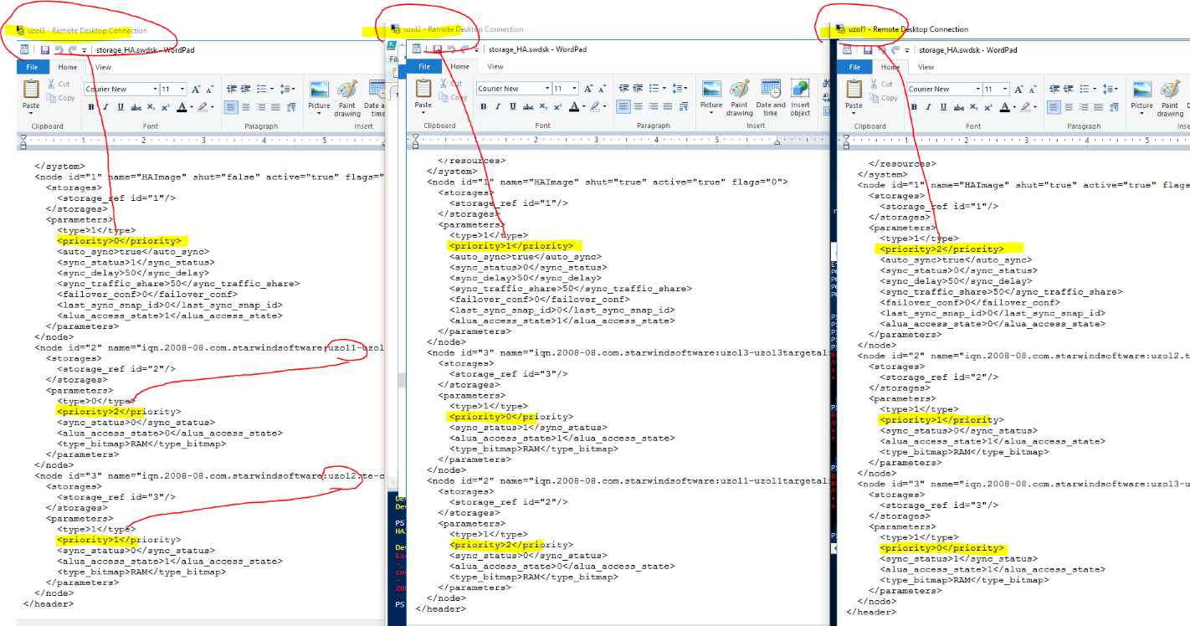Toggle Superscript in uzol3 WordPad window
Viewport: 1190px width, 626px height.
tap(165, 107)
